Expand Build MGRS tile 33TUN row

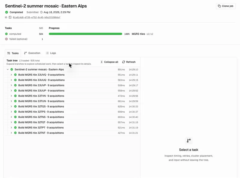click(11, 101)
